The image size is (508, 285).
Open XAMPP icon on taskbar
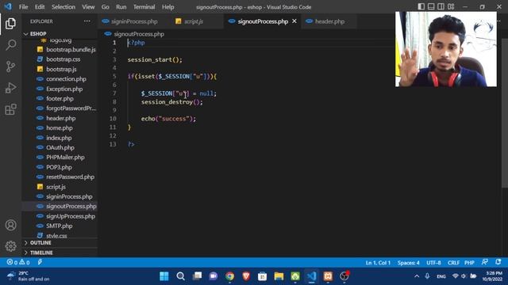point(328,276)
